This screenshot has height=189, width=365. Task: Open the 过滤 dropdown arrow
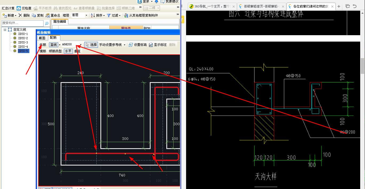coord(120,16)
